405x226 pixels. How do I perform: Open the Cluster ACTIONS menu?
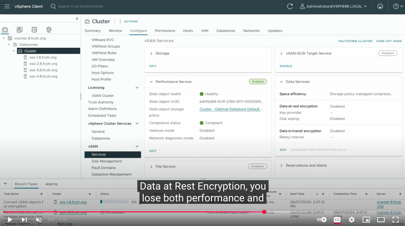point(128,22)
